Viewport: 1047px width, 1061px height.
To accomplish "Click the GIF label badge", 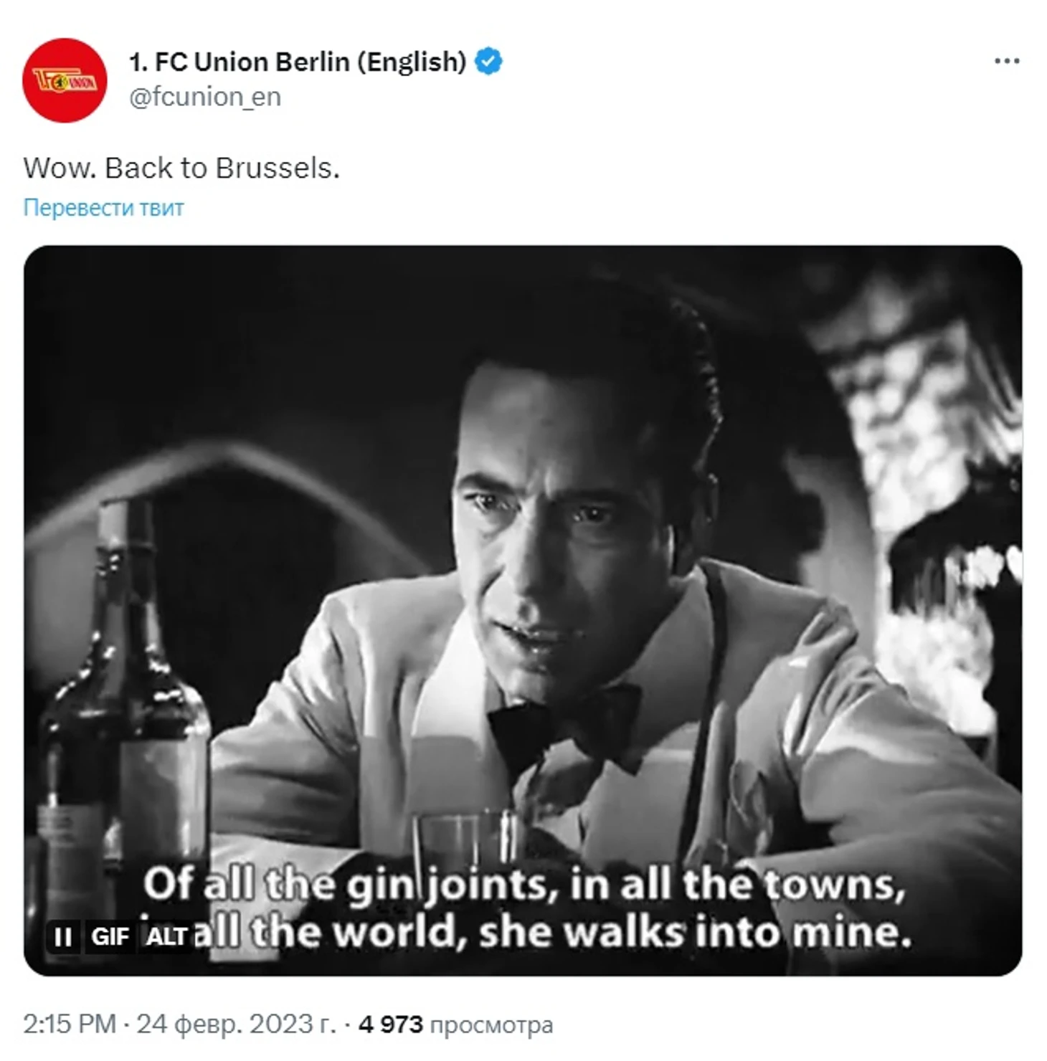I will pos(110,936).
